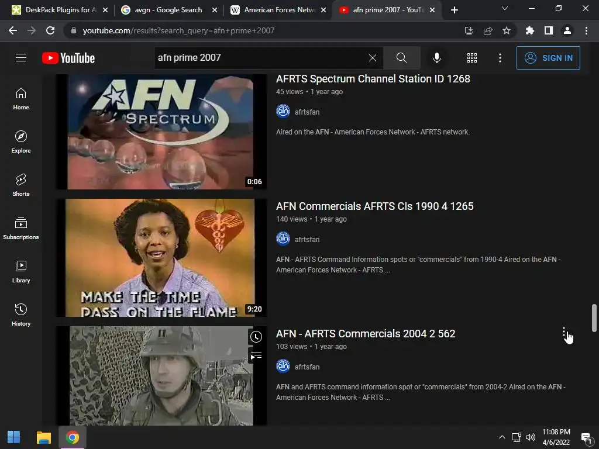Click the page vertical scrollbar thumb
The width and height of the screenshot is (599, 449).
[x=594, y=317]
